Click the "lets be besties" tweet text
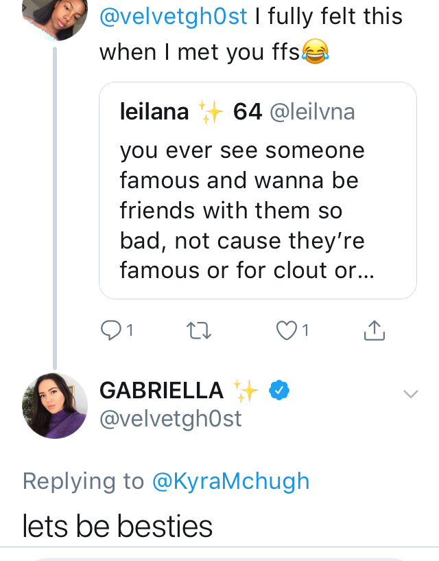Viewport: 439px width, 561px height. click(x=117, y=527)
